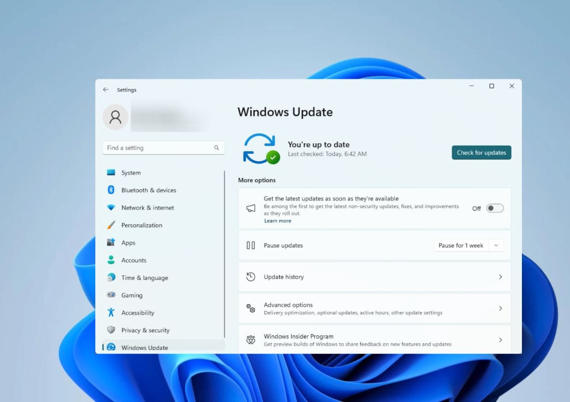Viewport: 570px width, 402px height.
Task: Click the Accessibility figure icon
Action: (111, 312)
